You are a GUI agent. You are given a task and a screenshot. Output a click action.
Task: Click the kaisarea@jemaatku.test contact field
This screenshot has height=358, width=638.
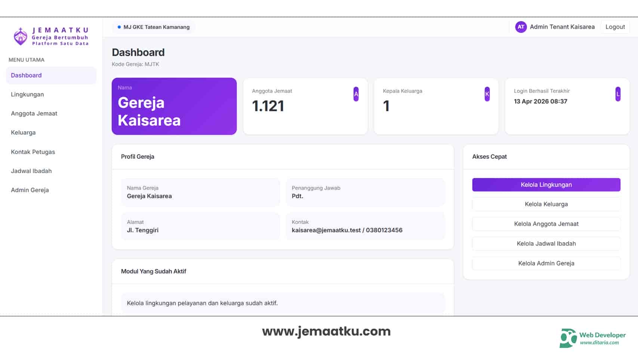pyautogui.click(x=365, y=226)
